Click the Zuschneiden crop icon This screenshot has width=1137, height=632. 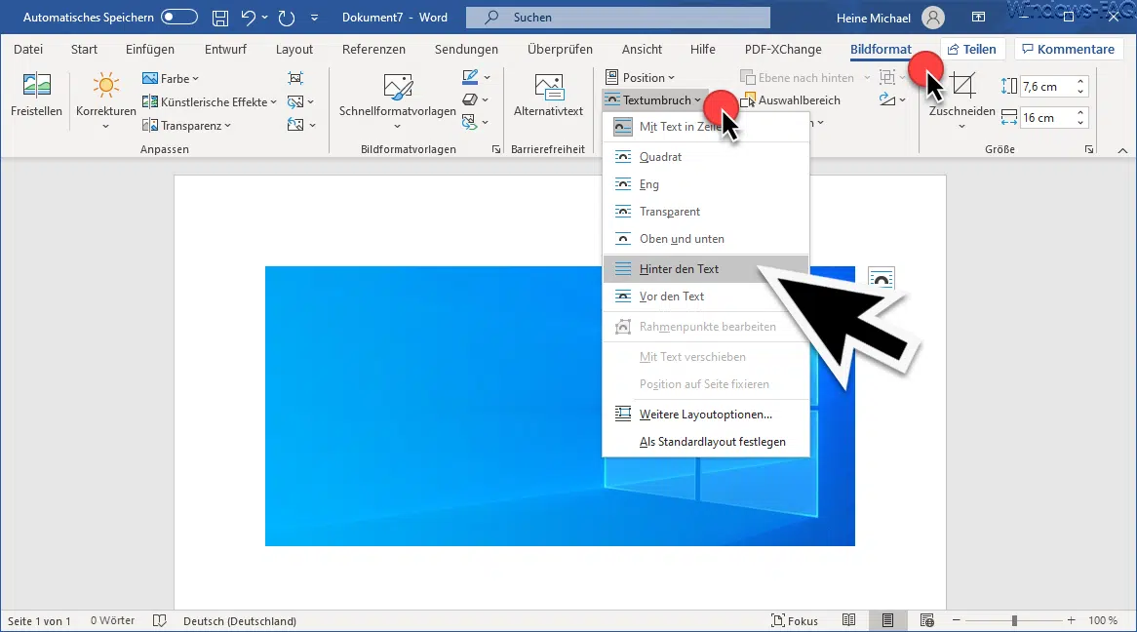[x=962, y=87]
